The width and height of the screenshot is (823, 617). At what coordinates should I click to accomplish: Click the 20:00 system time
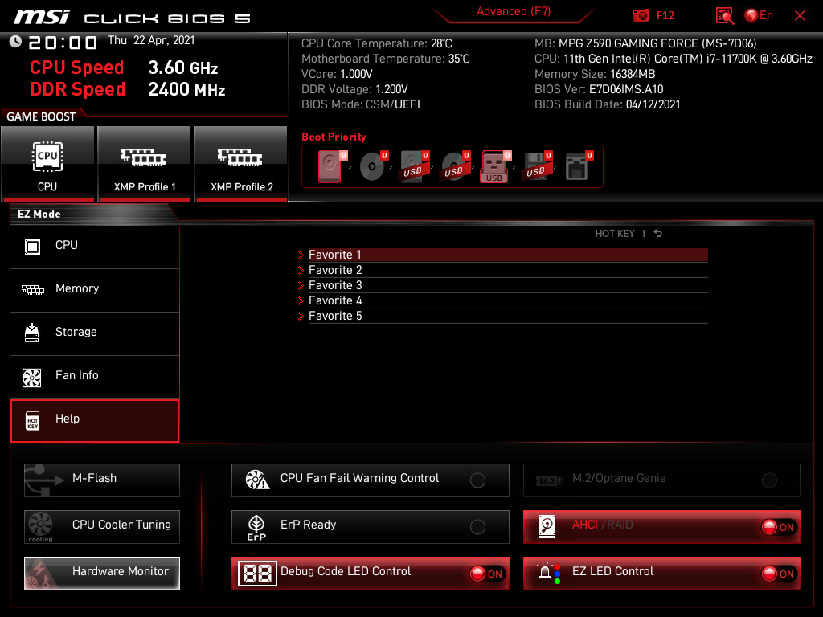tap(63, 42)
